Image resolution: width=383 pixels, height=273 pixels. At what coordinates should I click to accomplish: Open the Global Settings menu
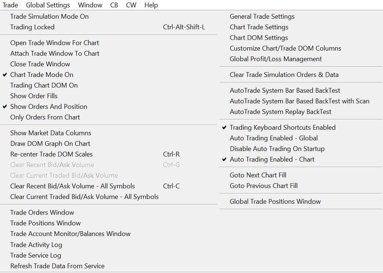48,5
